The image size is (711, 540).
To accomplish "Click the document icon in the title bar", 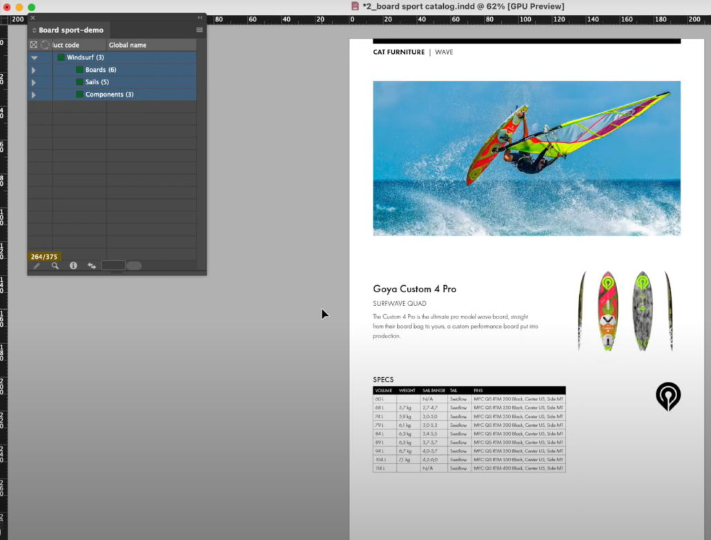I will pos(355,6).
